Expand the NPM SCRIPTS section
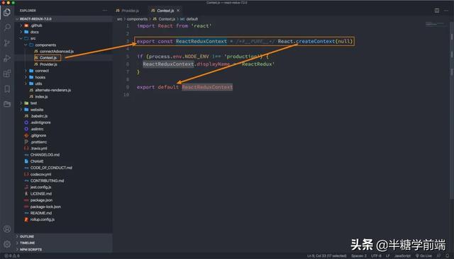This screenshot has height=259, width=454. [x=63, y=250]
